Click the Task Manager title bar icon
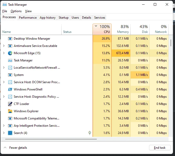 [x=5, y=5]
